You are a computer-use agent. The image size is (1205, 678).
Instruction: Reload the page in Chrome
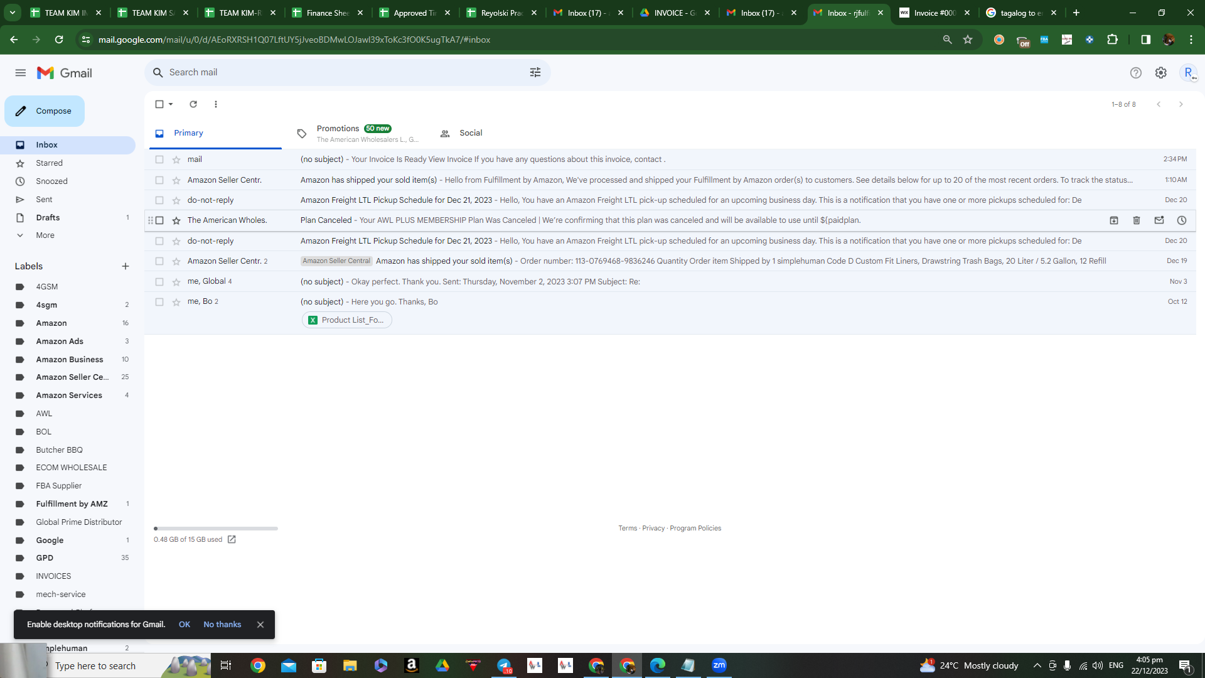click(59, 40)
